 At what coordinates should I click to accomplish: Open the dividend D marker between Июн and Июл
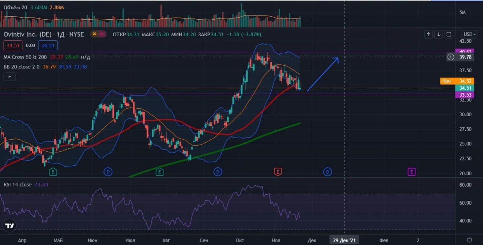[108, 172]
